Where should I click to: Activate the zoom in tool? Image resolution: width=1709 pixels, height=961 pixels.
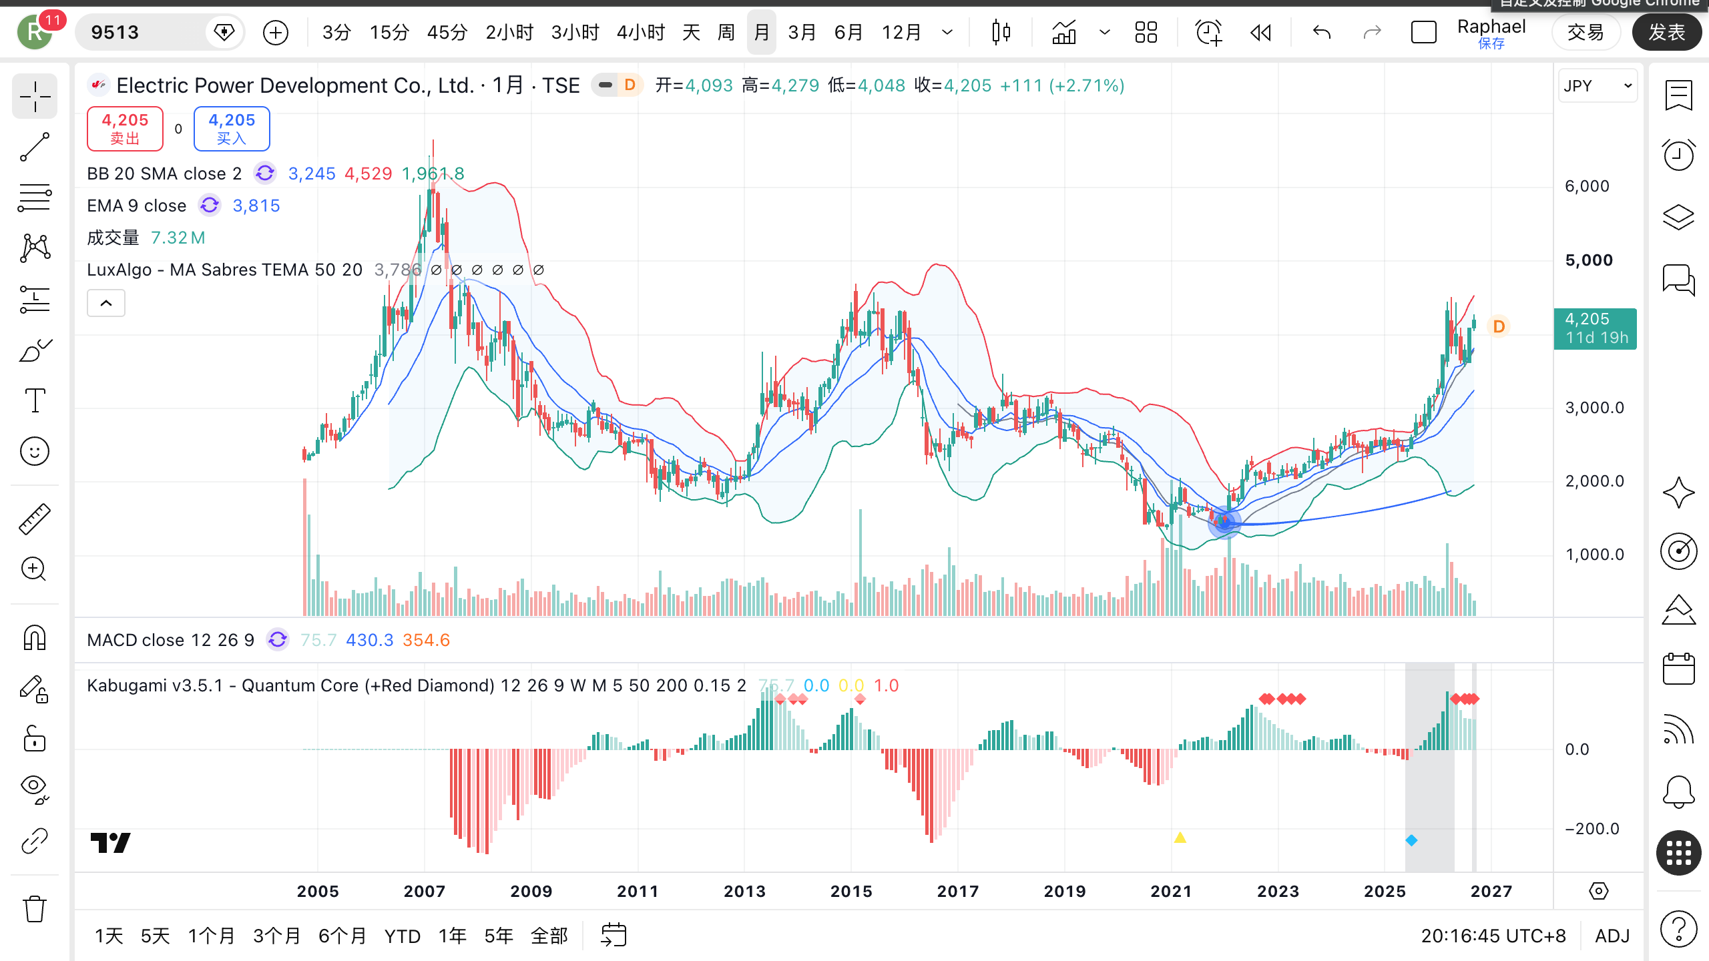point(35,569)
